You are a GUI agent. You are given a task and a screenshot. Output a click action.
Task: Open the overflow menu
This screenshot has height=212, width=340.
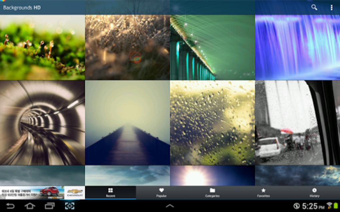tap(332, 7)
